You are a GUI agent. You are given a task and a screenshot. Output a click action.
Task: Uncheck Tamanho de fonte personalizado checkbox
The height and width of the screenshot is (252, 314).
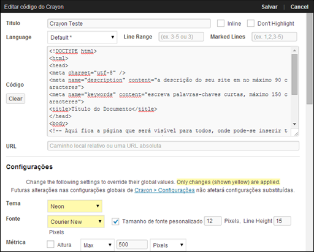(115, 221)
